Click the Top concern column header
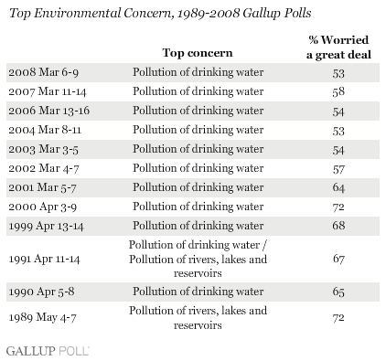Viewport: 386px width, 361px height. (198, 53)
